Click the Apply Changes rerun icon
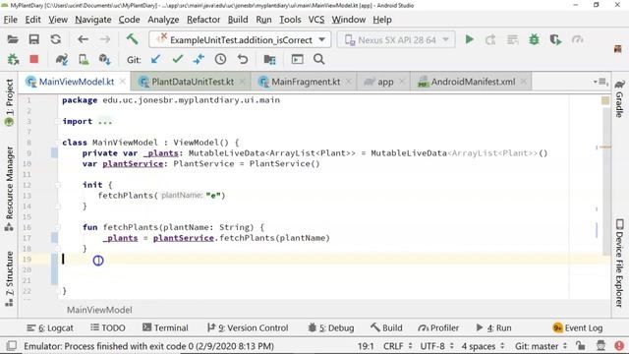 (490, 39)
